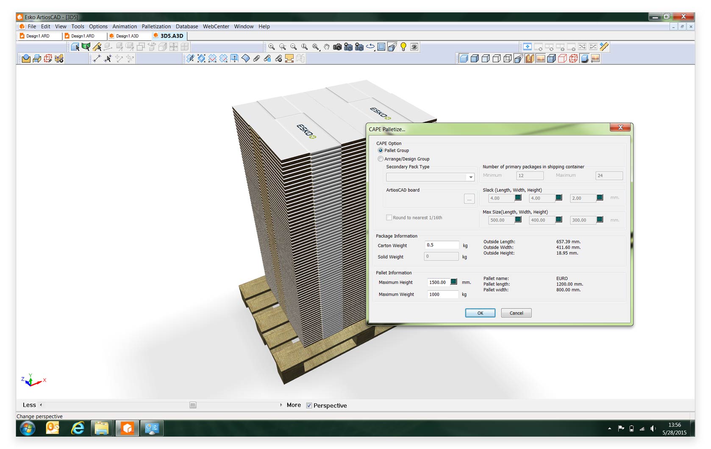The width and height of the screenshot is (711, 449).
Task: Click the perspective slider handle
Action: pyautogui.click(x=193, y=405)
